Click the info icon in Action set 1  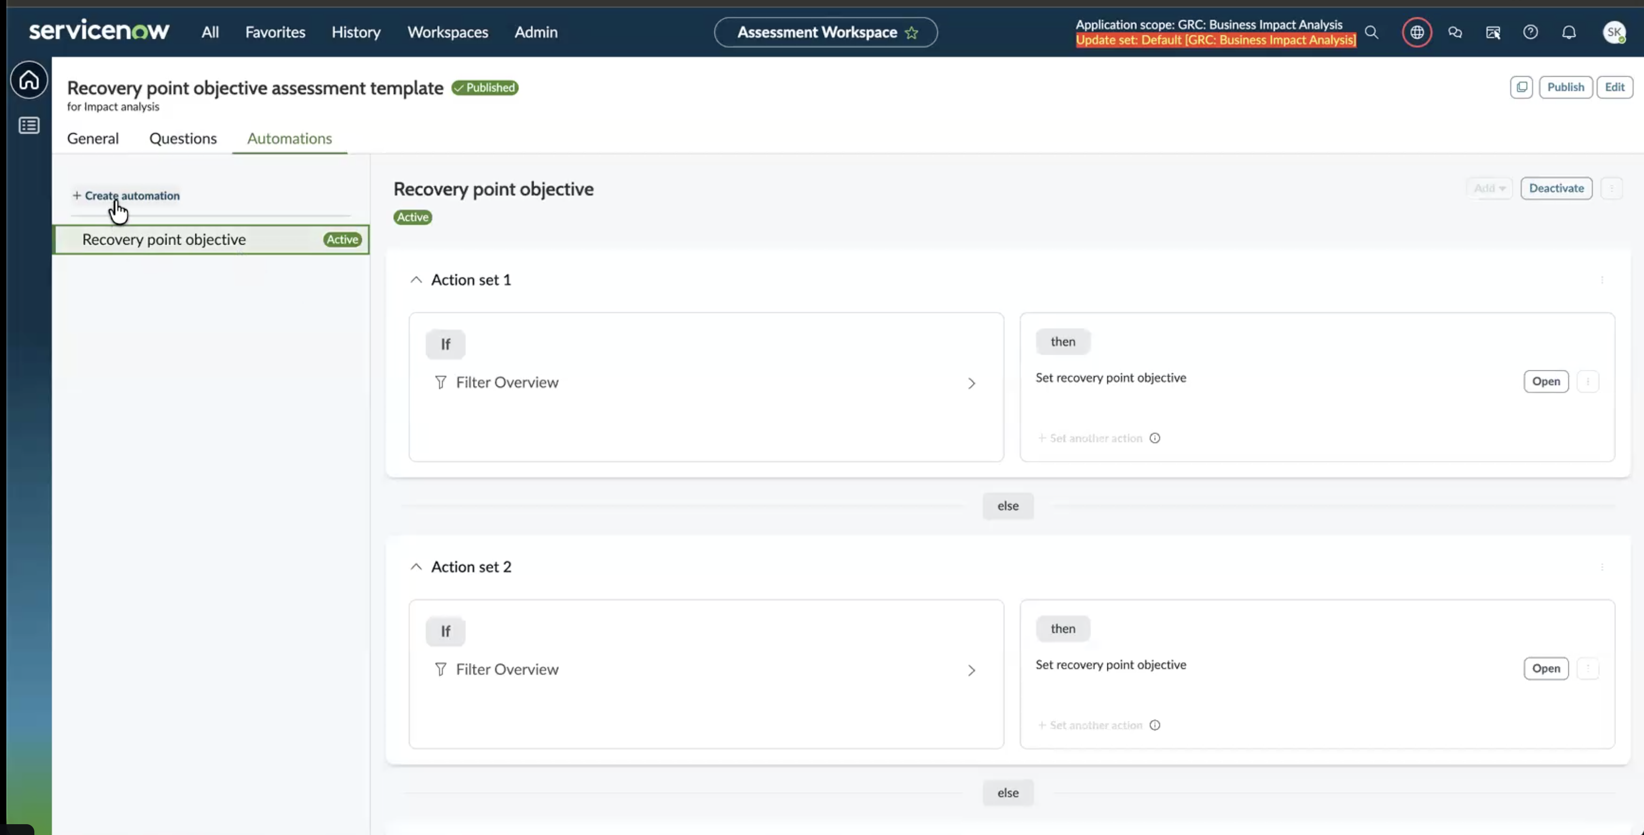(x=1154, y=438)
